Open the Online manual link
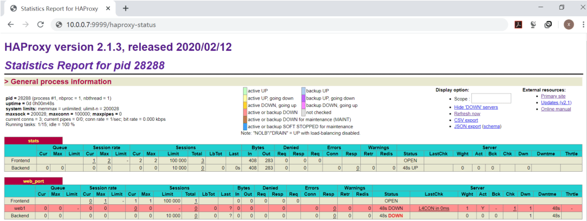 [556, 109]
